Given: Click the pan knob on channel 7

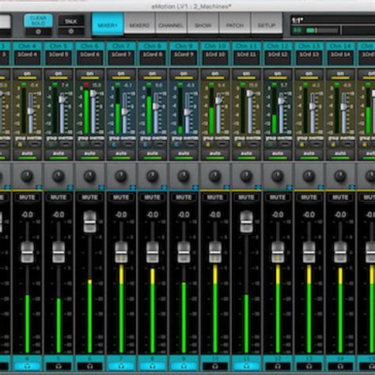Looking at the screenshot, I should pyautogui.click(x=121, y=176).
